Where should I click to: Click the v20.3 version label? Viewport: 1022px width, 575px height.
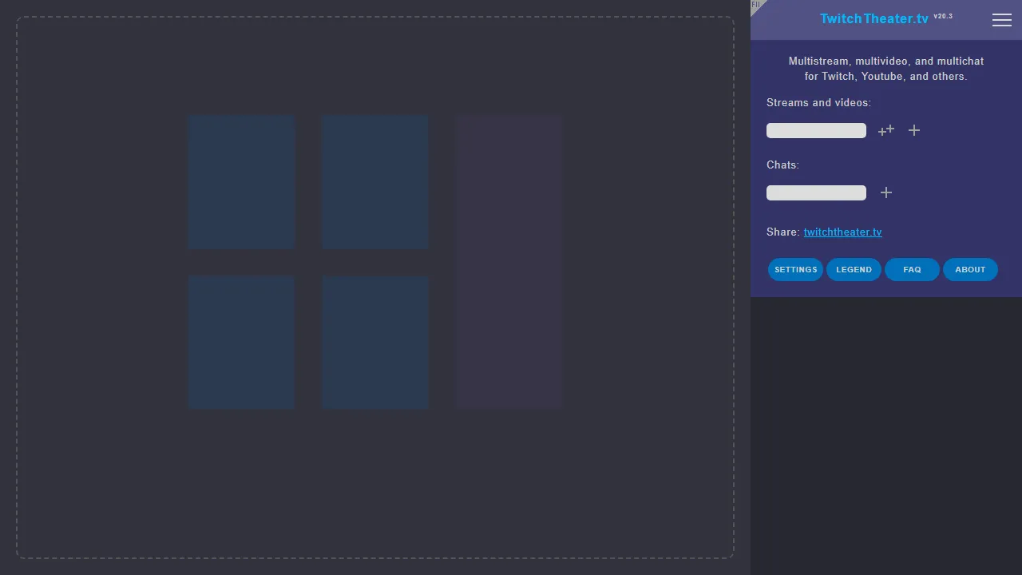point(943,16)
